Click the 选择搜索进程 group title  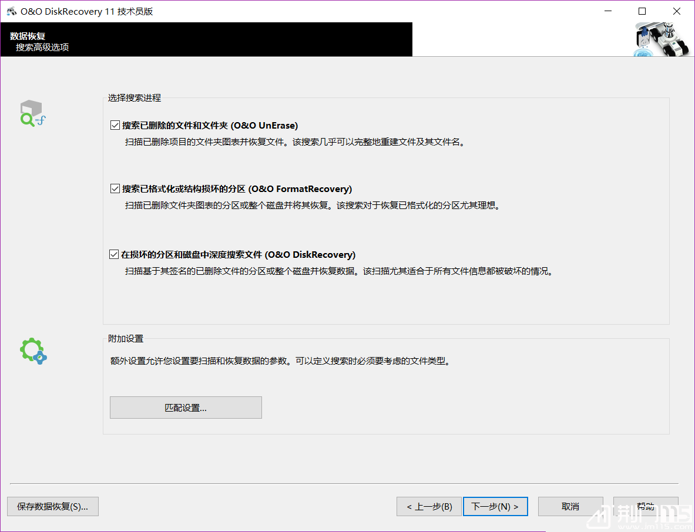coord(135,98)
